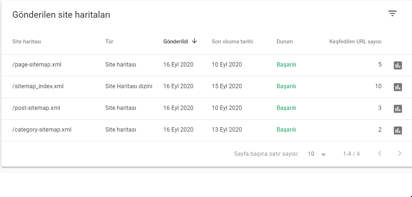Open the filter rows icon

click(x=392, y=13)
